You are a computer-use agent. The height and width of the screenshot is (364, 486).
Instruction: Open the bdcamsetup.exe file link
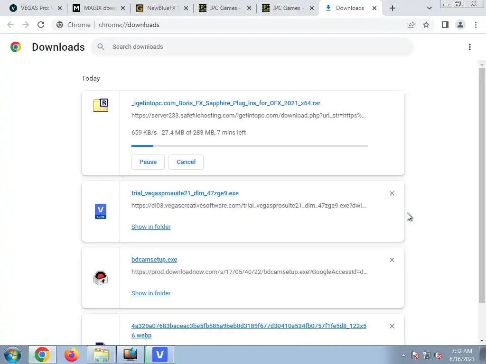(154, 259)
